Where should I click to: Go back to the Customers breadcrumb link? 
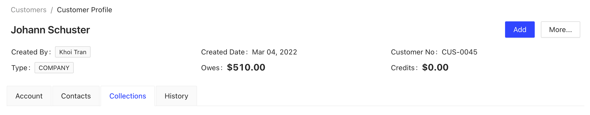[29, 10]
